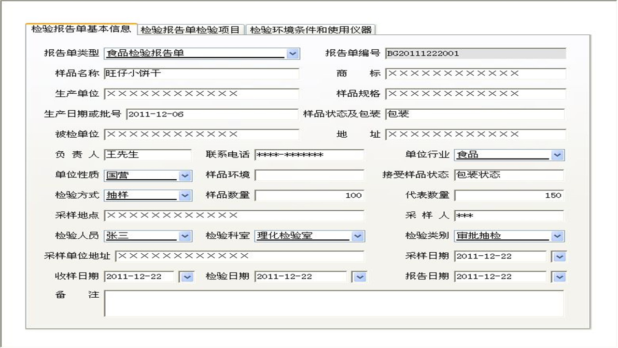Click the empty 样品环境 input box
The width and height of the screenshot is (618, 348).
(309, 175)
